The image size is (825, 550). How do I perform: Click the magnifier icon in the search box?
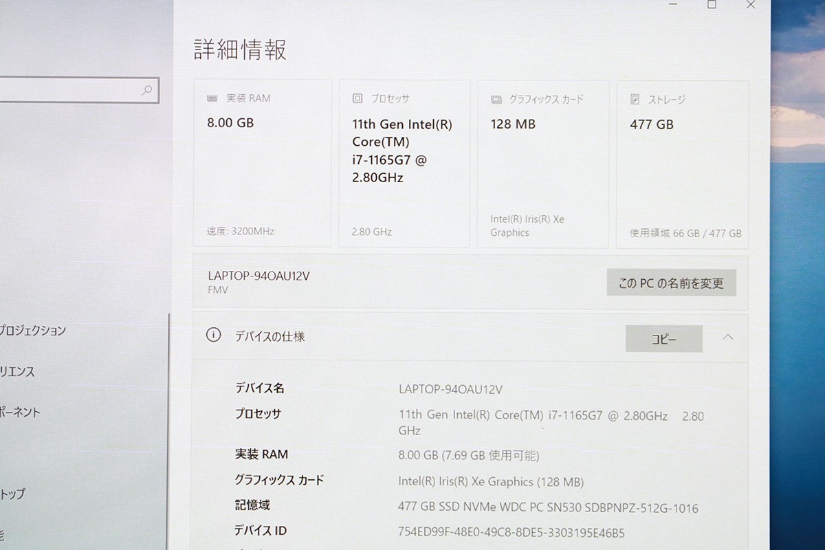click(146, 90)
